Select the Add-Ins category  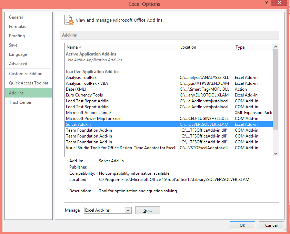click(29, 93)
